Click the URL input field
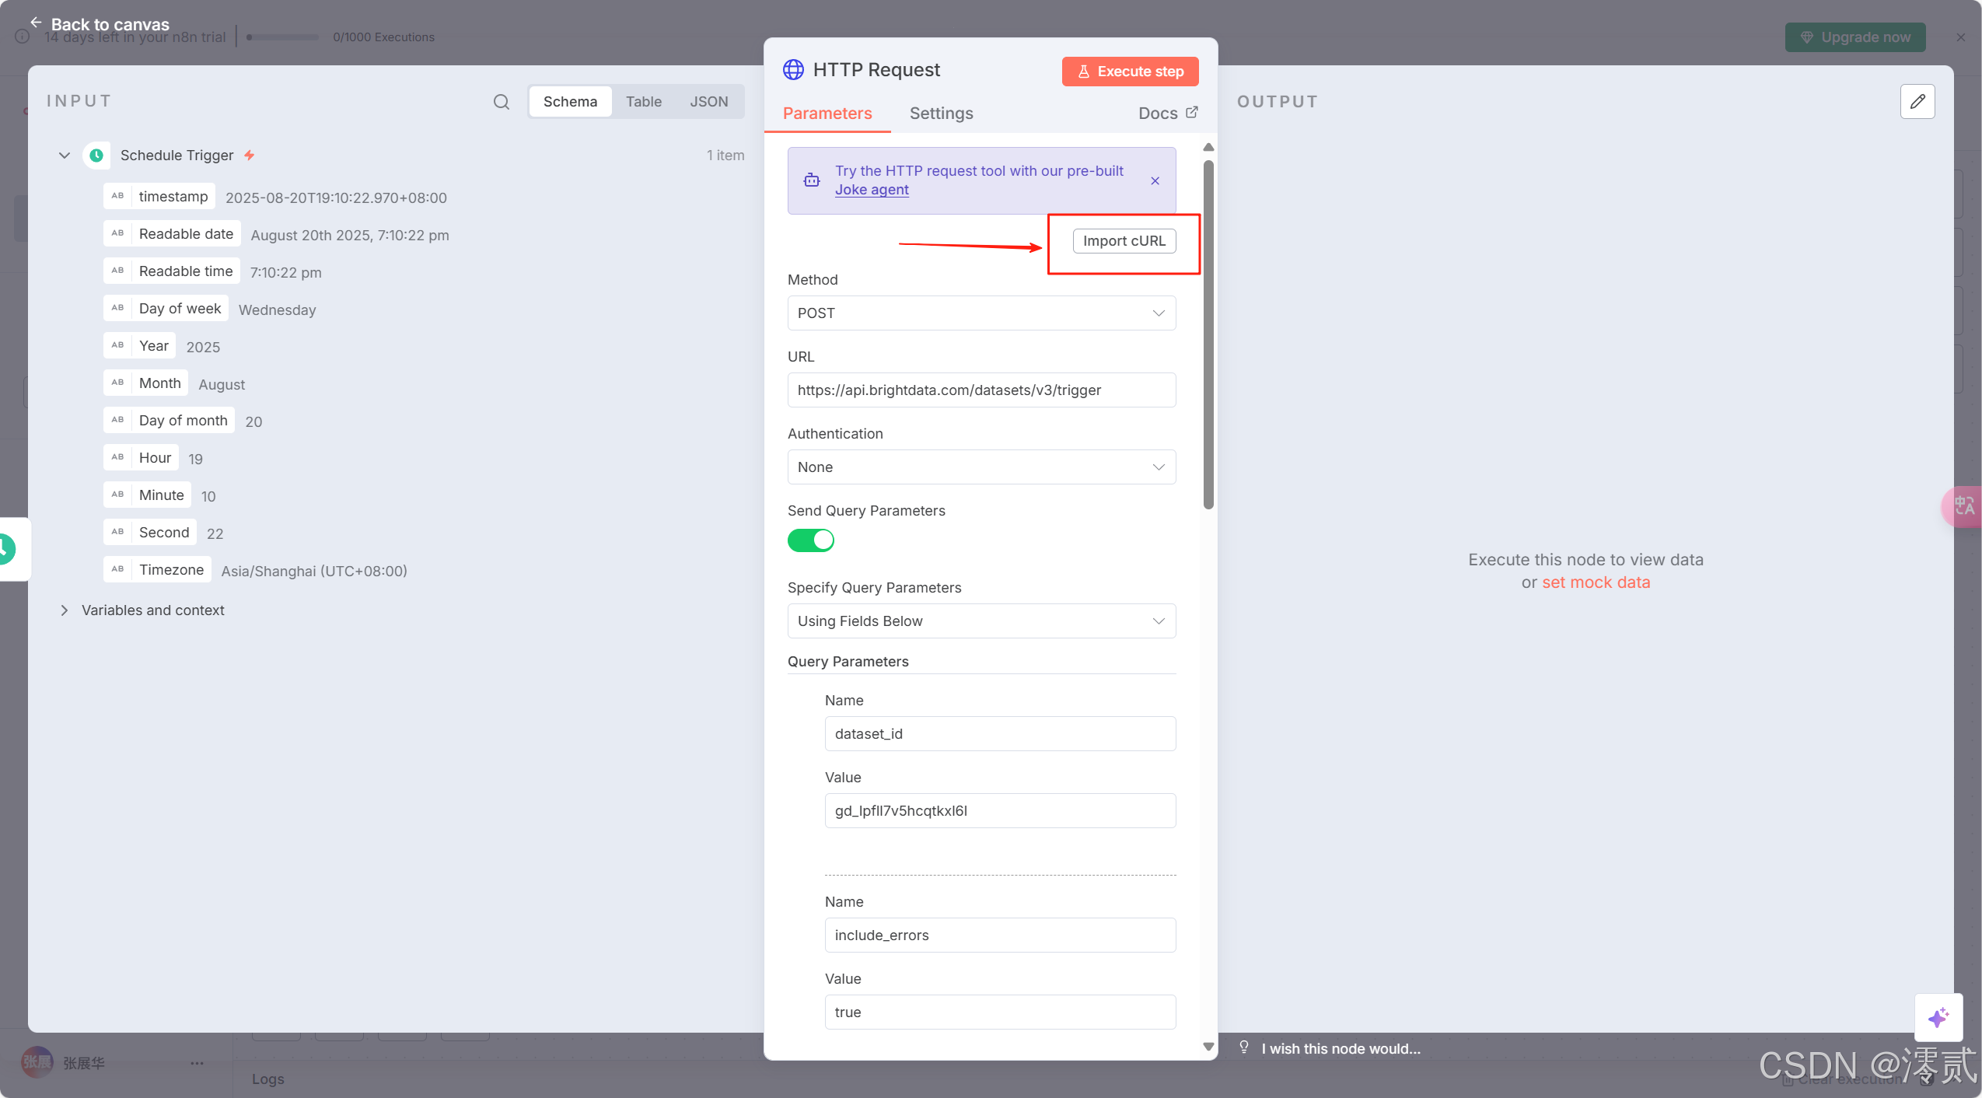 [x=981, y=390]
